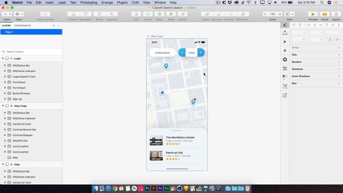
Task: Expand the Button/Primary layer
Action: [x=5, y=93]
